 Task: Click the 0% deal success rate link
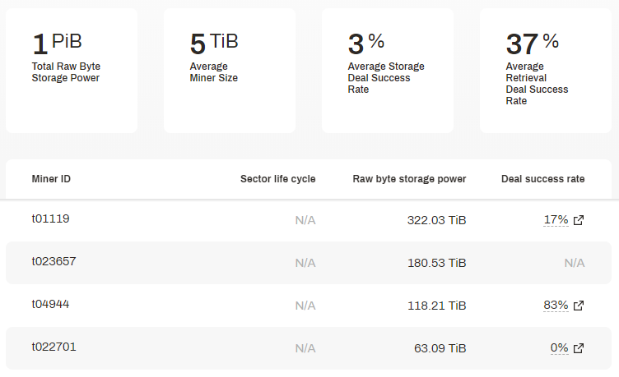point(560,348)
